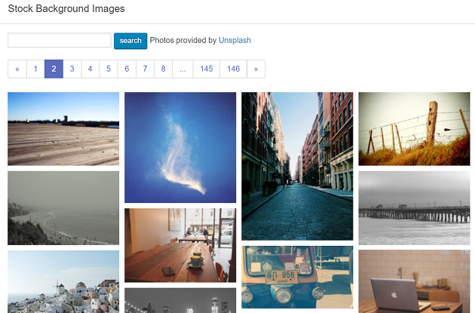Select the wispy cloud blue sky photo
Image resolution: width=475 pixels, height=313 pixels.
click(180, 147)
